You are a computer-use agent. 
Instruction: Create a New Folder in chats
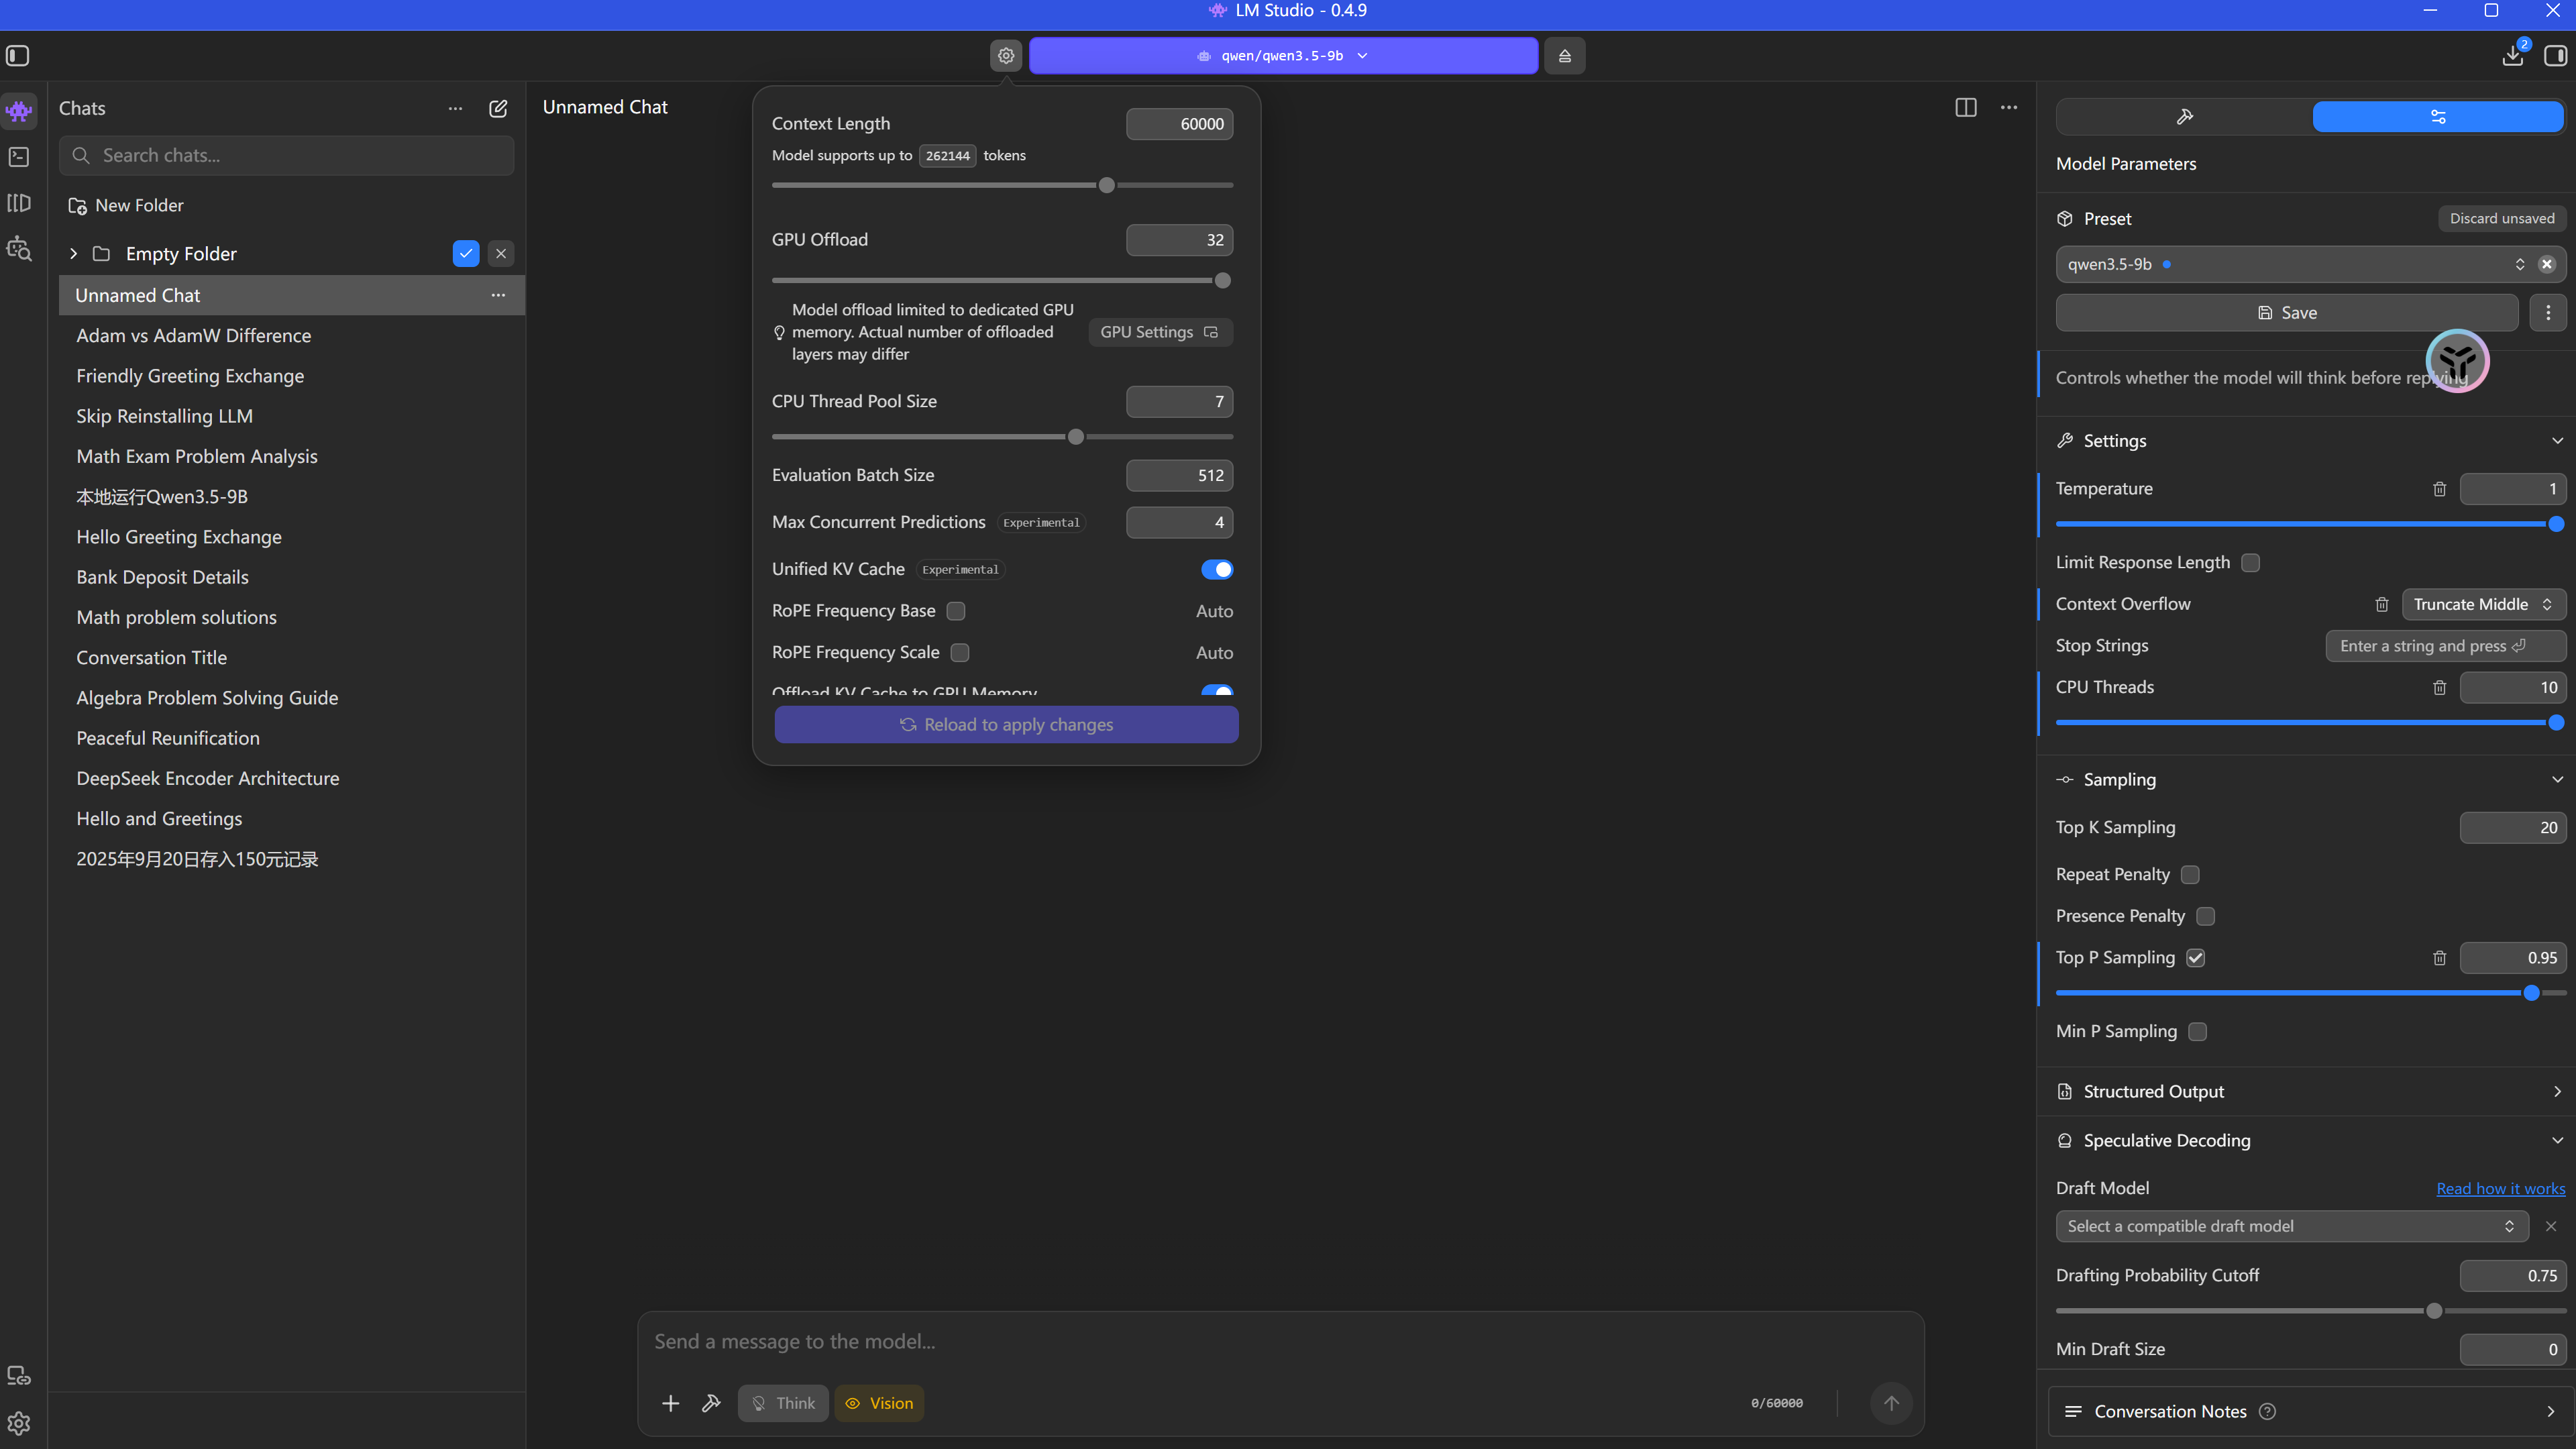(x=126, y=206)
